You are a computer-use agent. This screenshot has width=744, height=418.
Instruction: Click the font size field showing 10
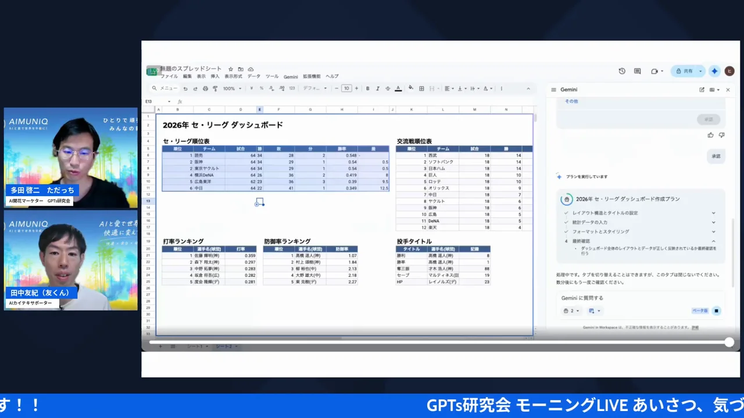coord(346,89)
